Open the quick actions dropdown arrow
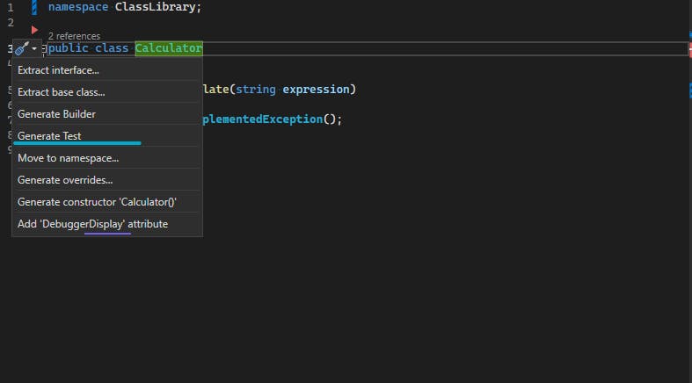 tap(34, 49)
